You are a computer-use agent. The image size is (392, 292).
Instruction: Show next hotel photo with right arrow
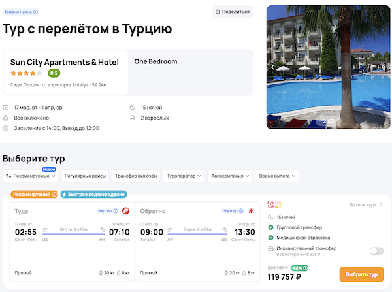(384, 67)
